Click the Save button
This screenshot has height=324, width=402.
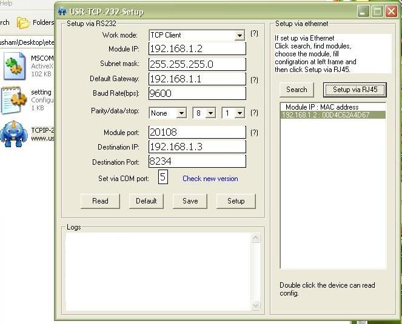pyautogui.click(x=190, y=201)
